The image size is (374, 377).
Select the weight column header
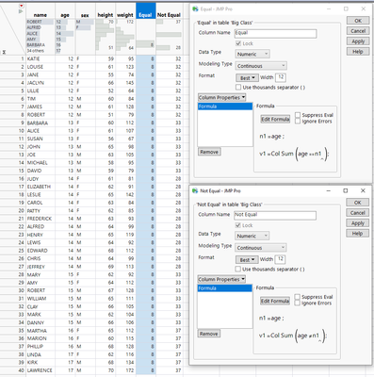[x=125, y=15]
